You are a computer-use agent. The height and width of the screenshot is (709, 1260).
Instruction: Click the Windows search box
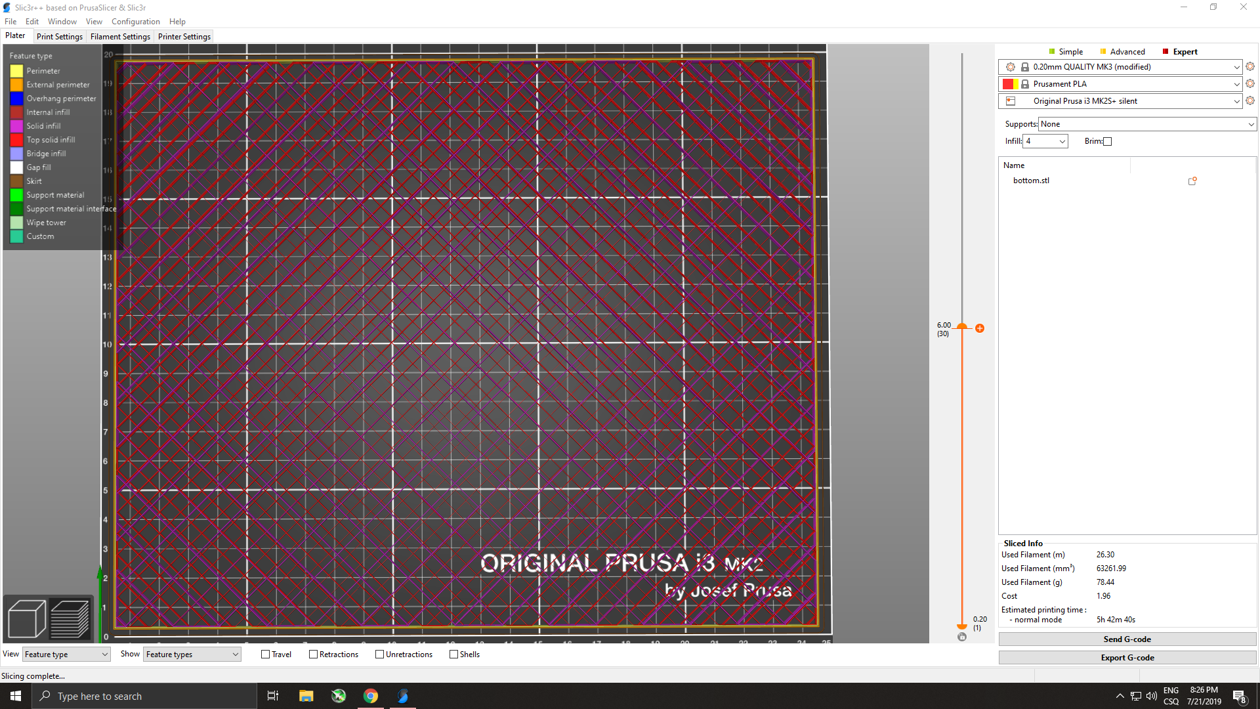click(x=144, y=696)
